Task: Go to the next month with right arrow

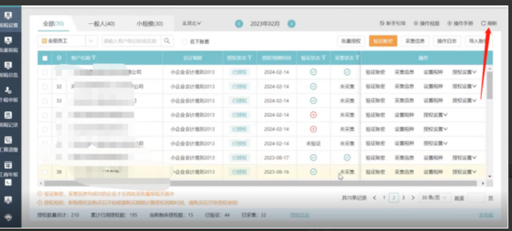Action: point(291,24)
